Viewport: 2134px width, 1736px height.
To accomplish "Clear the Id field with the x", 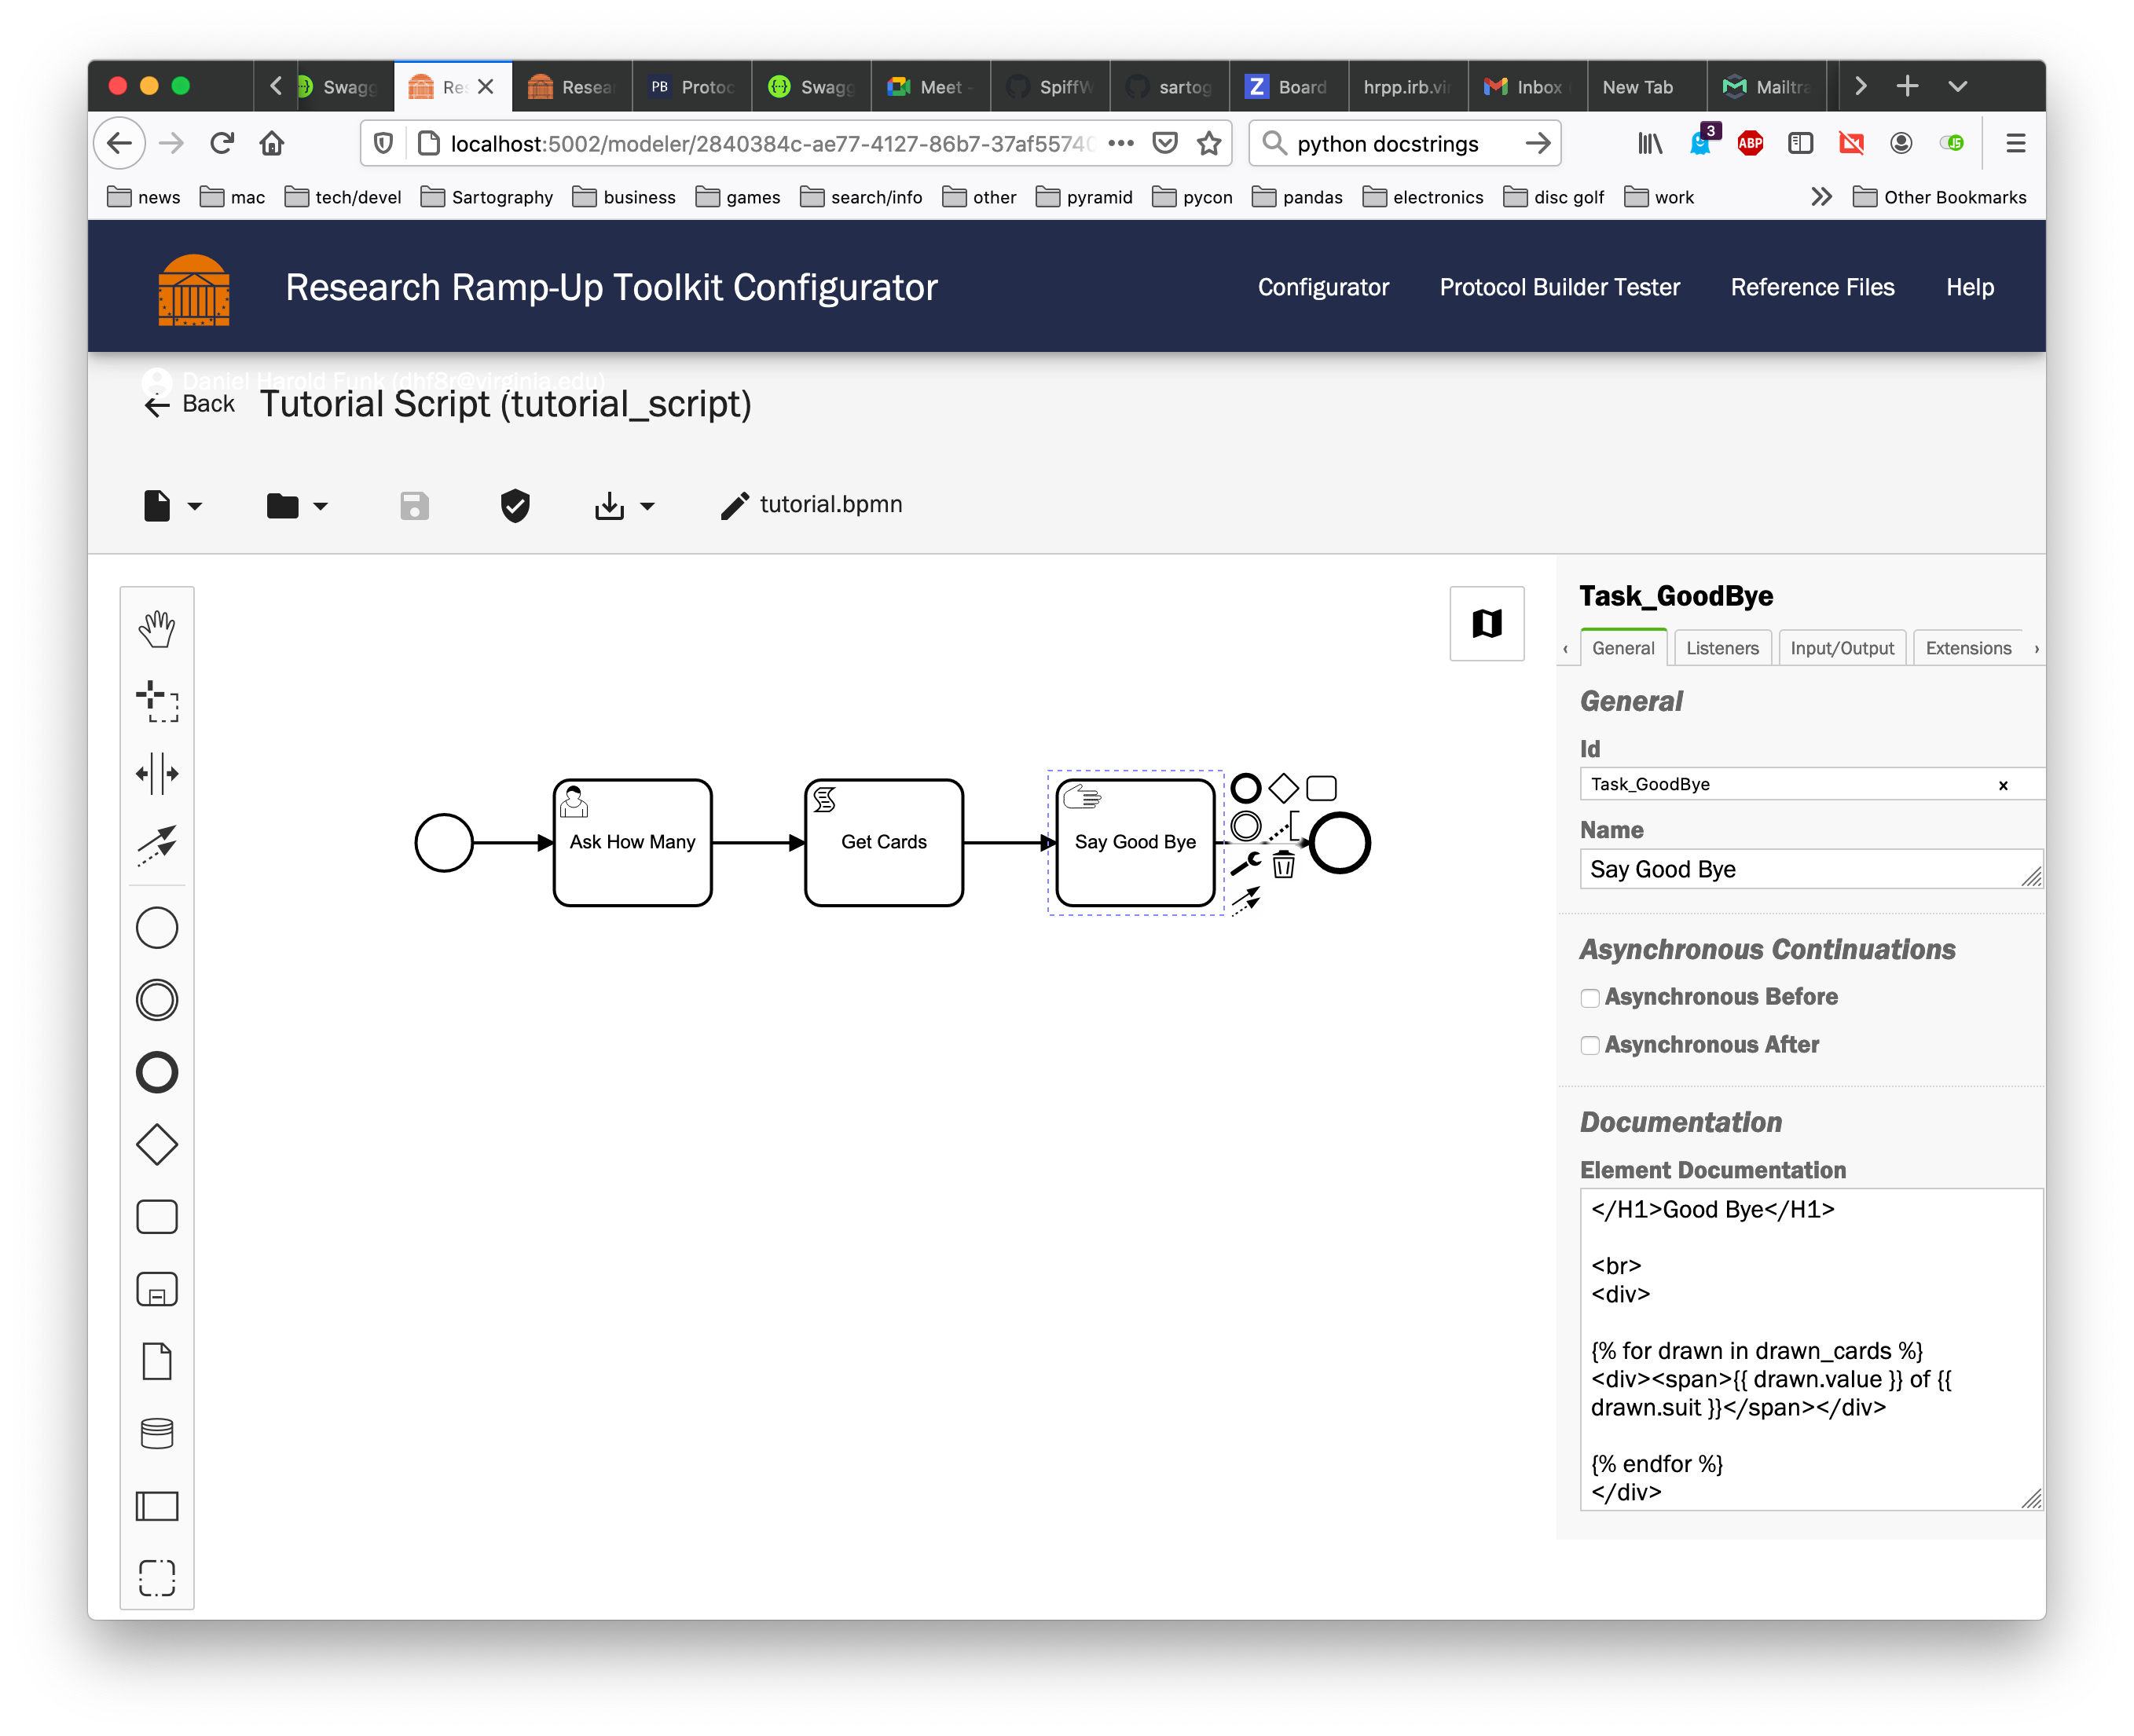I will click(x=2002, y=785).
